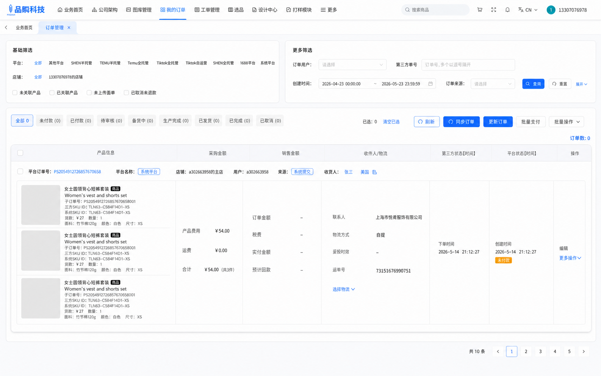
Task: Select the 生产完成 (0) status tab
Action: click(x=175, y=121)
